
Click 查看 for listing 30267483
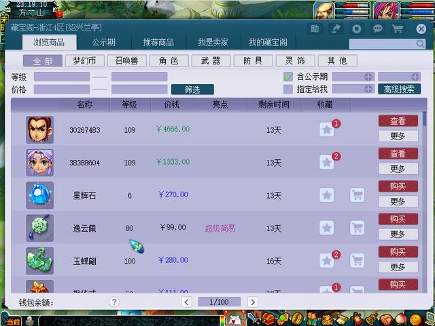click(x=398, y=121)
